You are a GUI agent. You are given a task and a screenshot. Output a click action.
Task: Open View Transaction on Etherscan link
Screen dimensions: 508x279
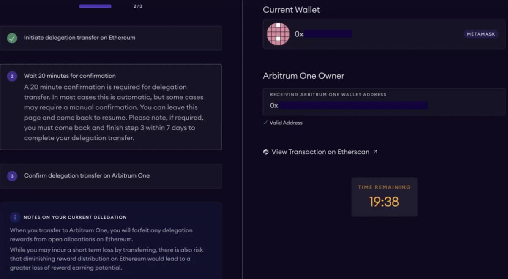pyautogui.click(x=320, y=152)
